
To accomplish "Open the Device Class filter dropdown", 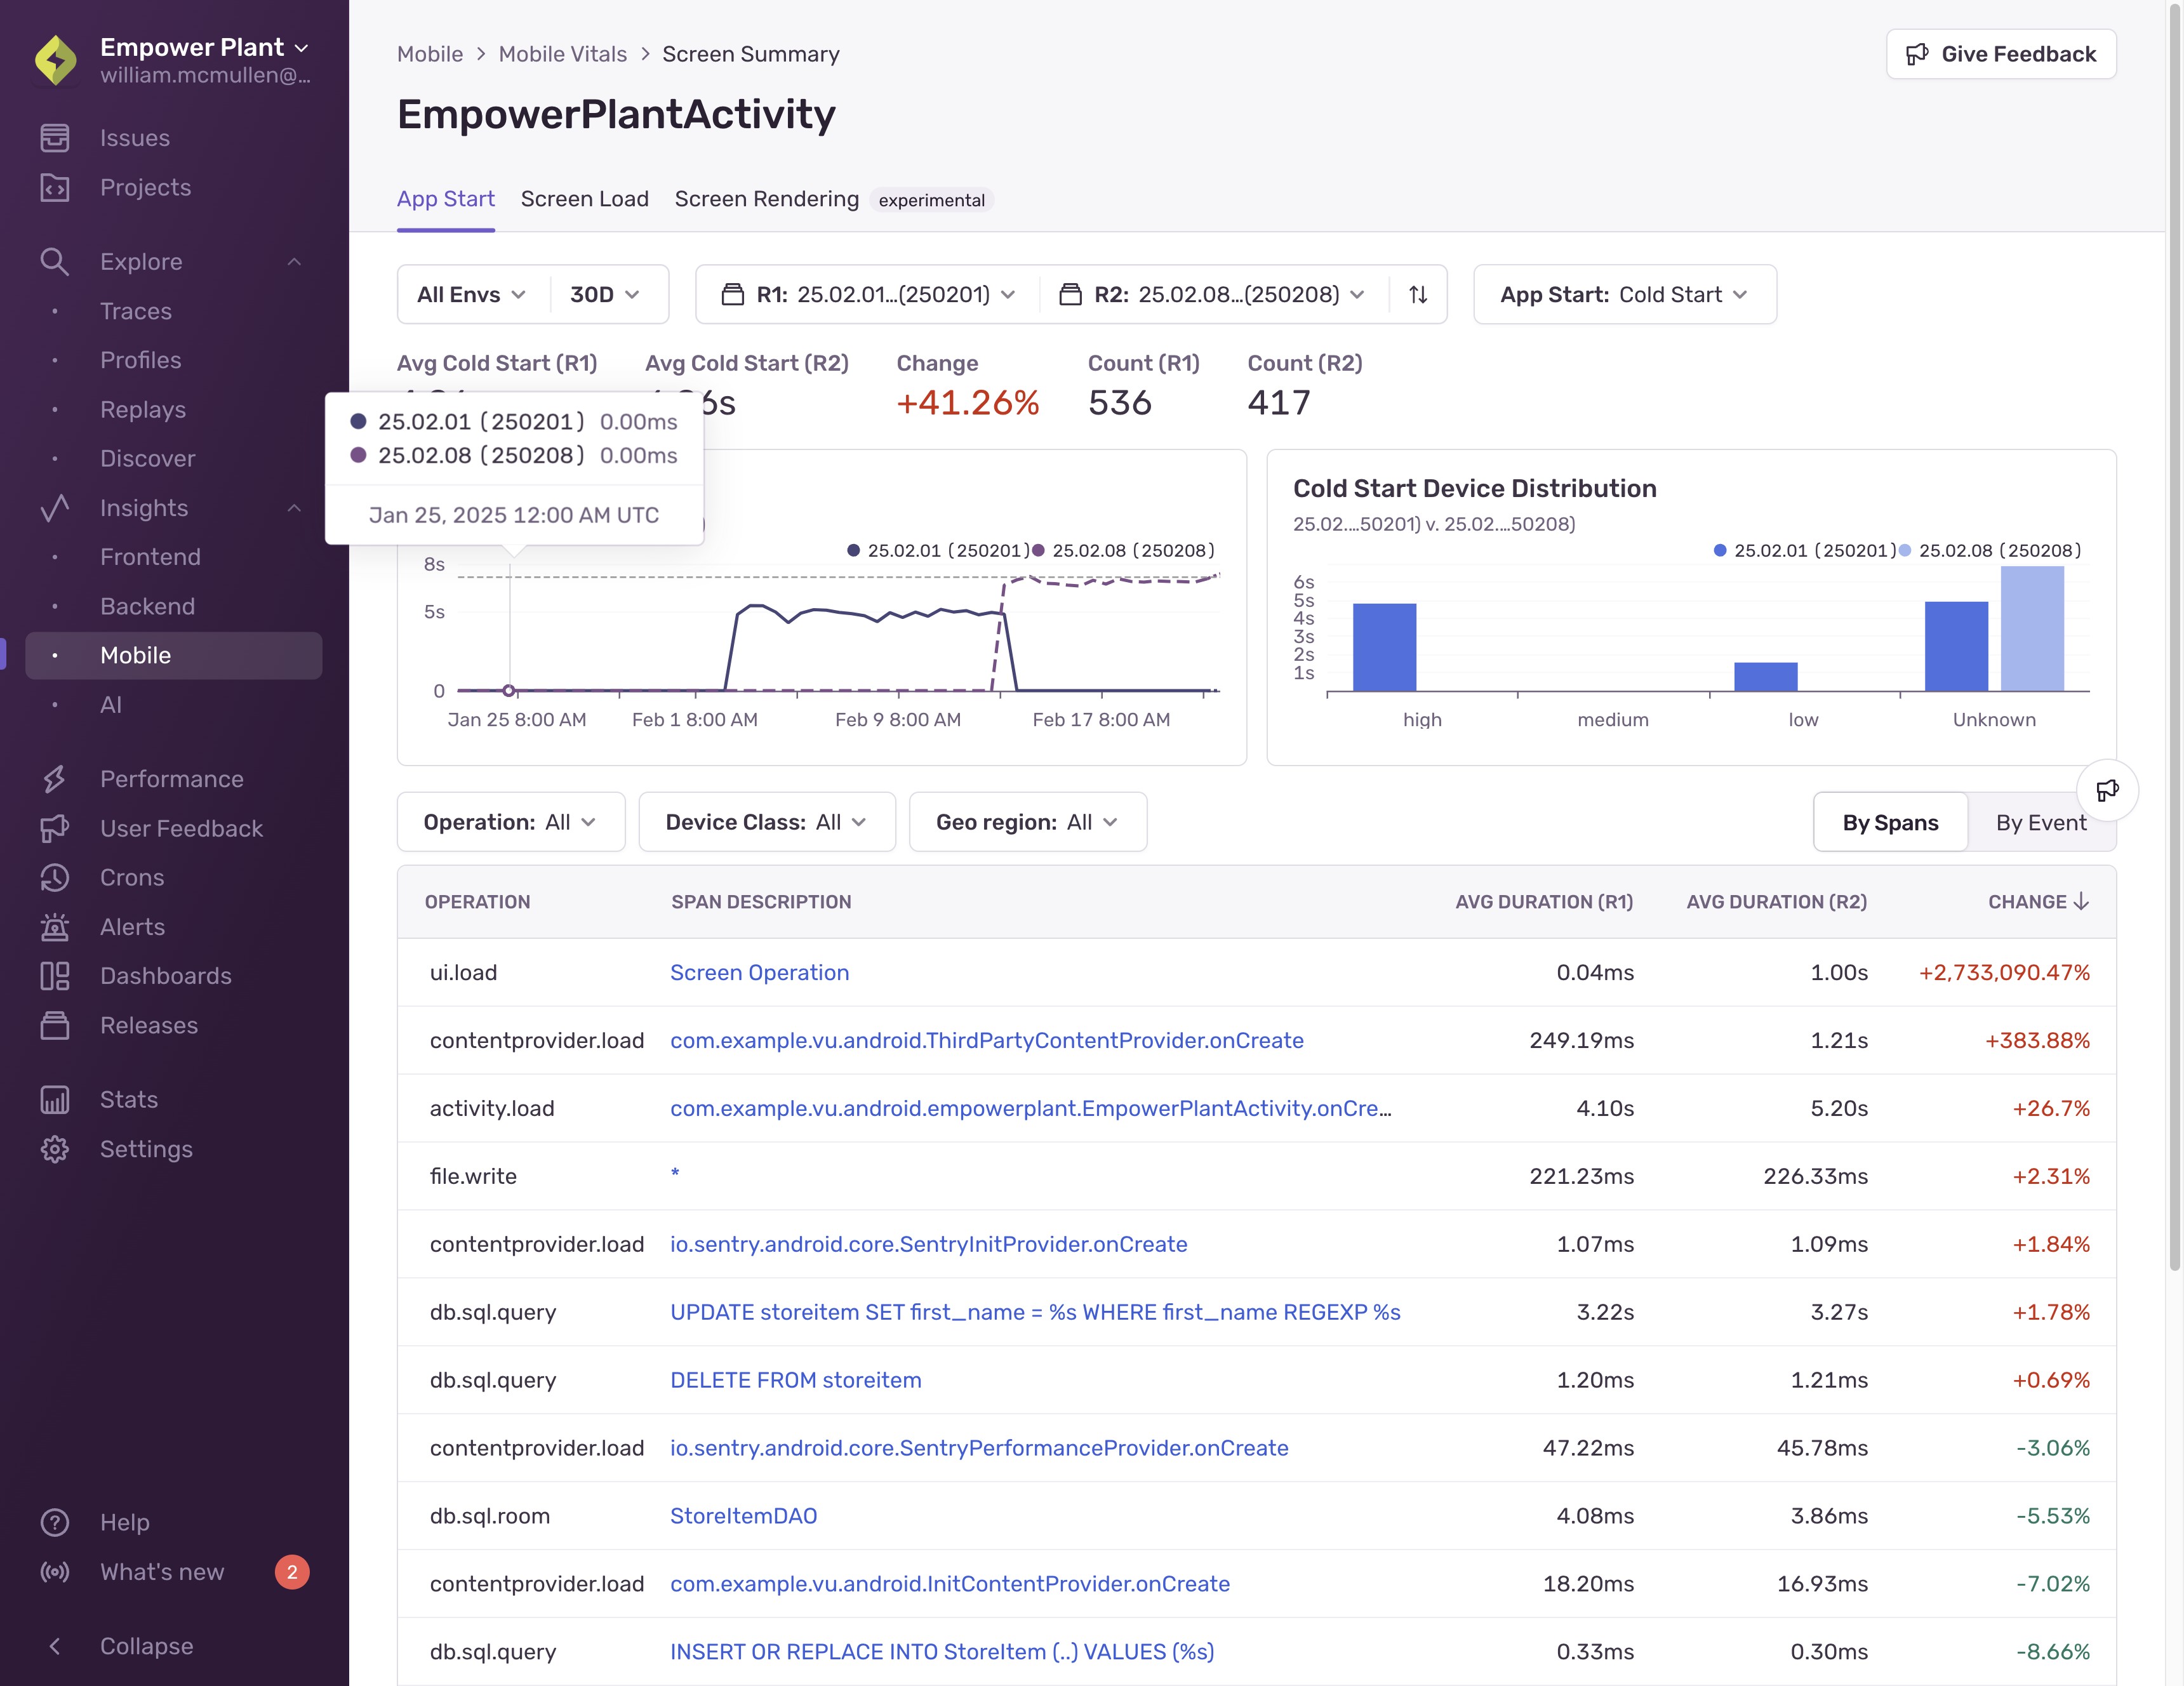I will click(x=766, y=822).
